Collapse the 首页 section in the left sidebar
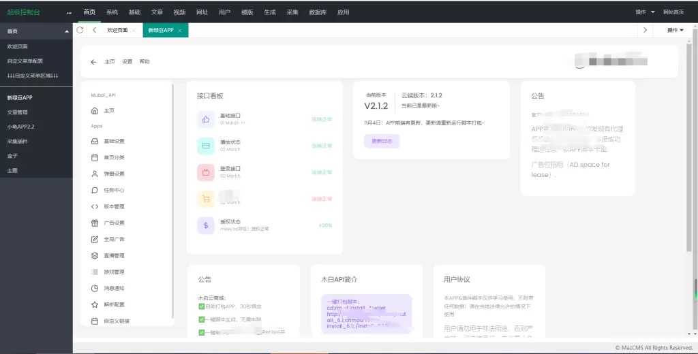The image size is (698, 354). pyautogui.click(x=67, y=31)
